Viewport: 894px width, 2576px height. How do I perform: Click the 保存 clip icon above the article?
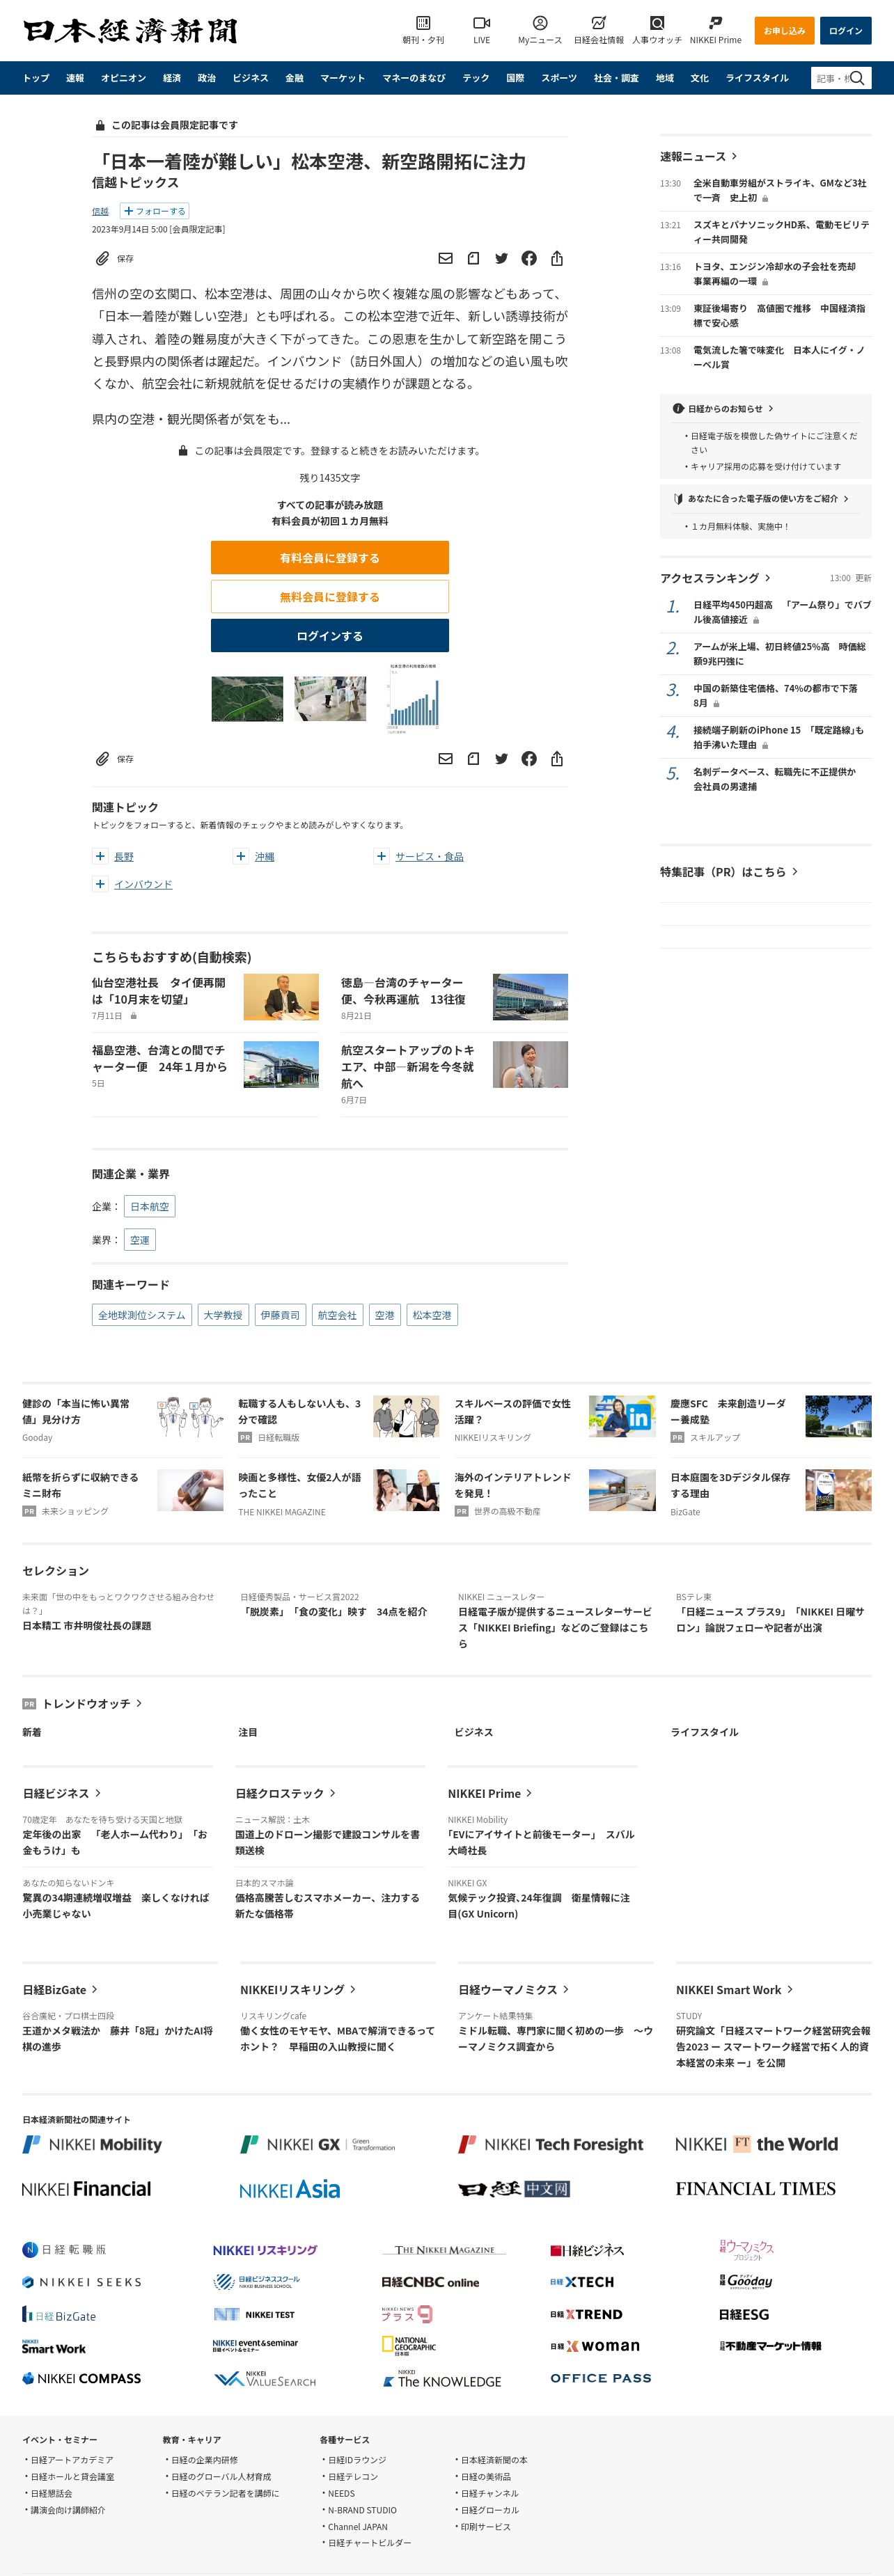click(102, 259)
